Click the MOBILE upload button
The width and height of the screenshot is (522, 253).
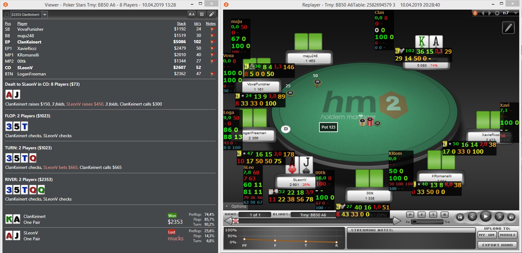click(508, 235)
